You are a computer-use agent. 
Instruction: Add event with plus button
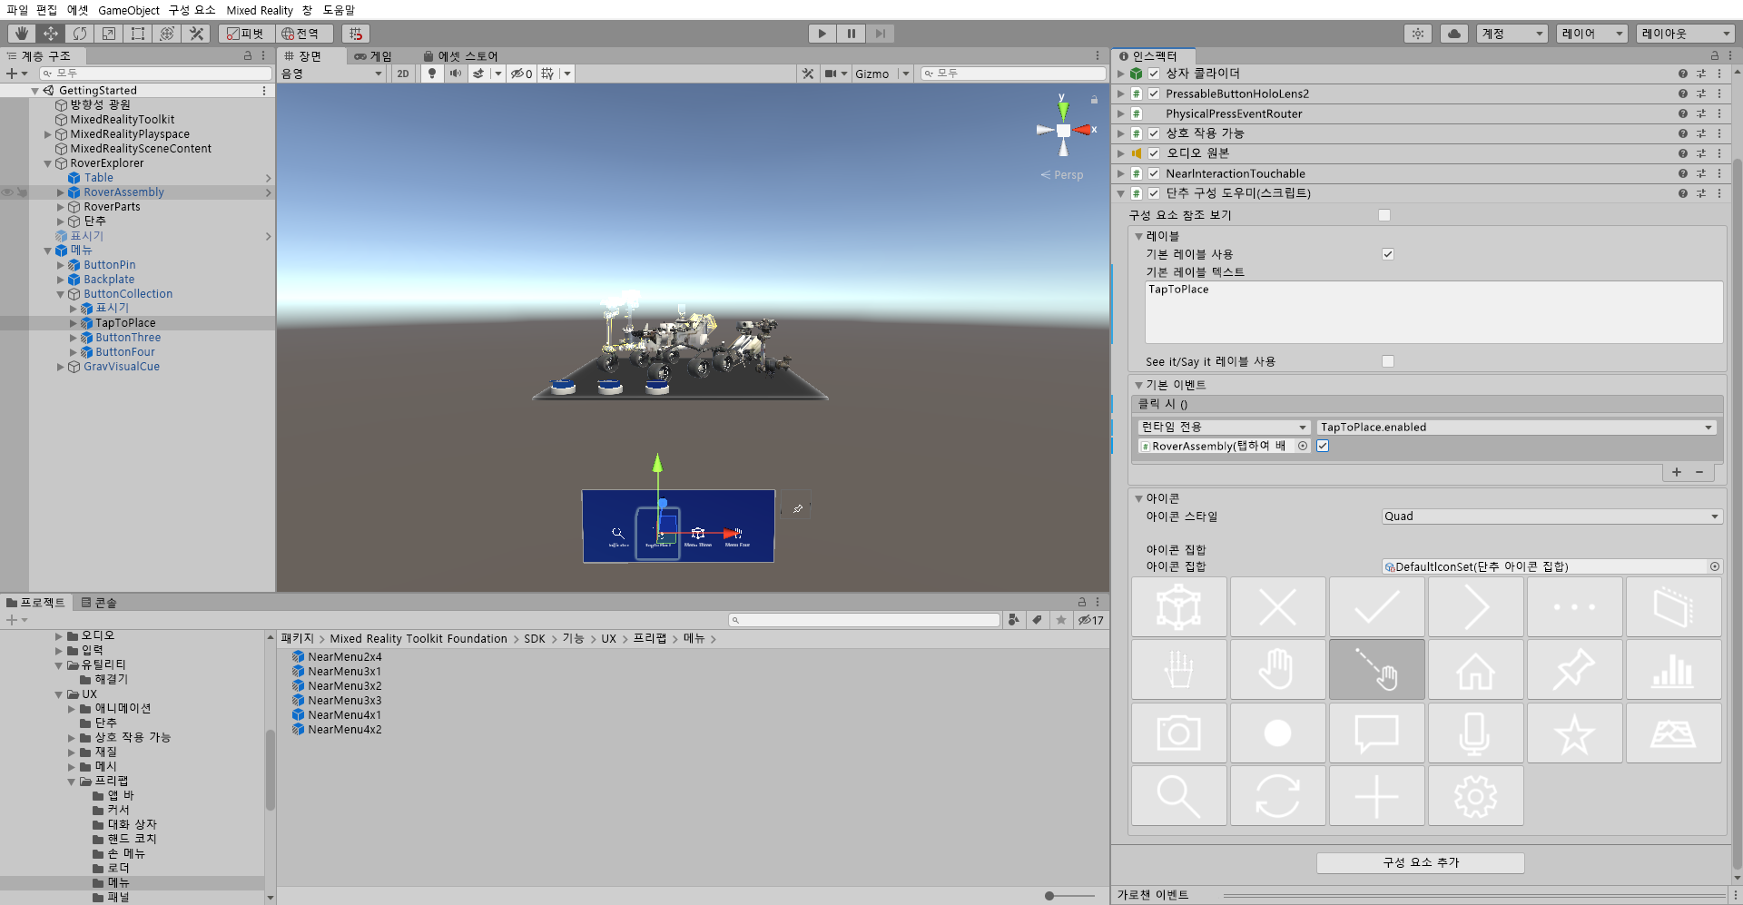1677,472
